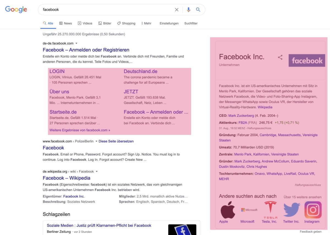This screenshot has width=330, height=235.
Task: Switch to the Shopping tab
Action: pyautogui.click(x=126, y=23)
